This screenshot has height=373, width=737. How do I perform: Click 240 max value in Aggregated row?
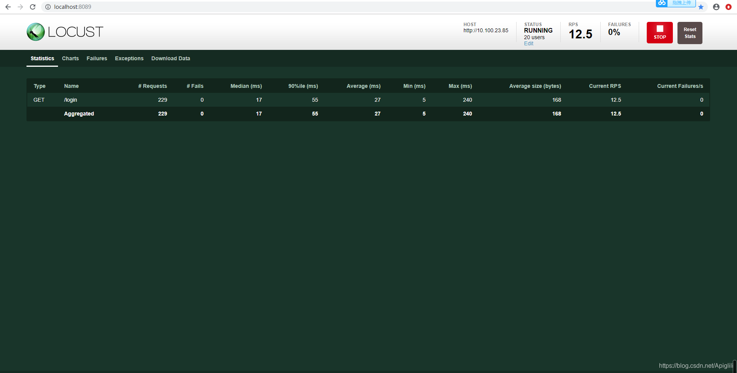[467, 114]
